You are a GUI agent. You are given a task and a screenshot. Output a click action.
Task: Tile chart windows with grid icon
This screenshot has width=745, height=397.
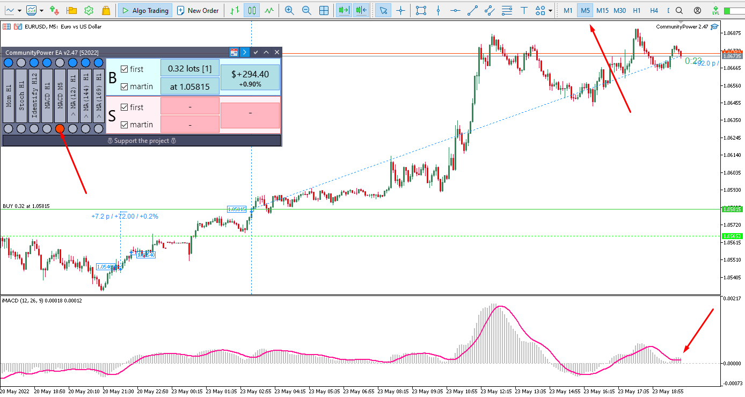(x=324, y=10)
